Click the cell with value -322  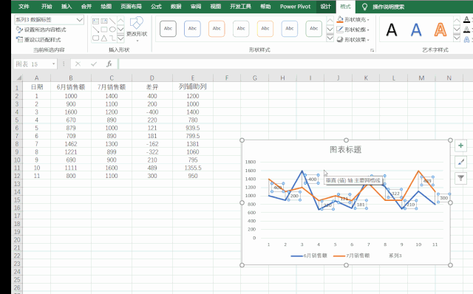pos(152,152)
